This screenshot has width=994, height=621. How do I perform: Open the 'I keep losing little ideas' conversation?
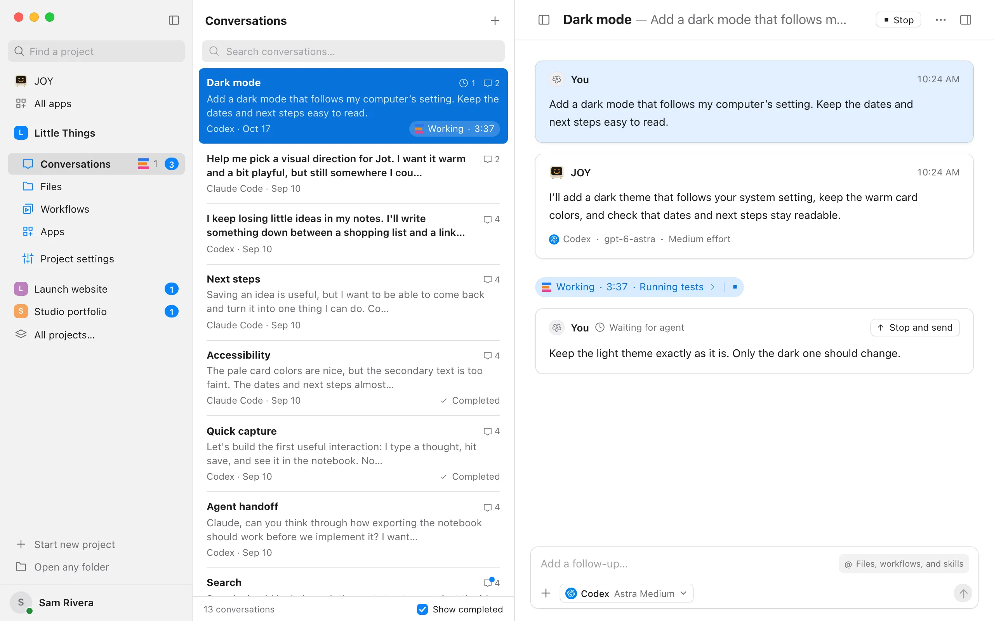pyautogui.click(x=353, y=234)
